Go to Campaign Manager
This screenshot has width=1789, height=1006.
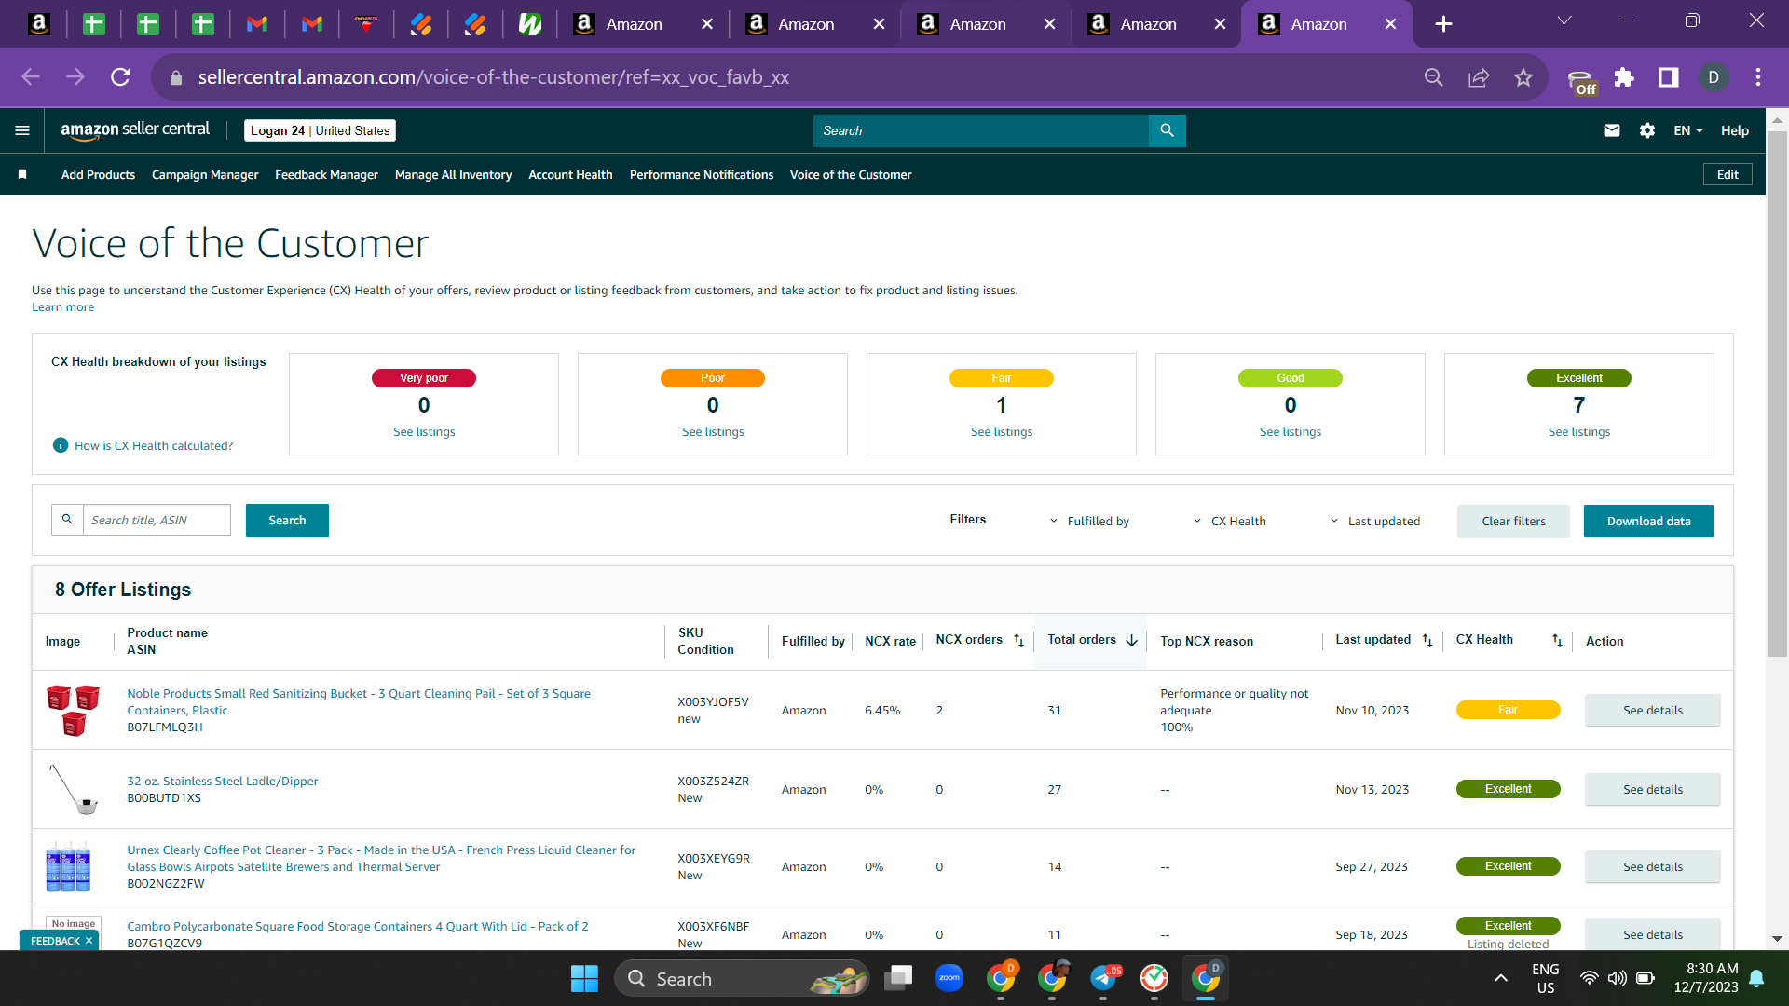pyautogui.click(x=205, y=174)
